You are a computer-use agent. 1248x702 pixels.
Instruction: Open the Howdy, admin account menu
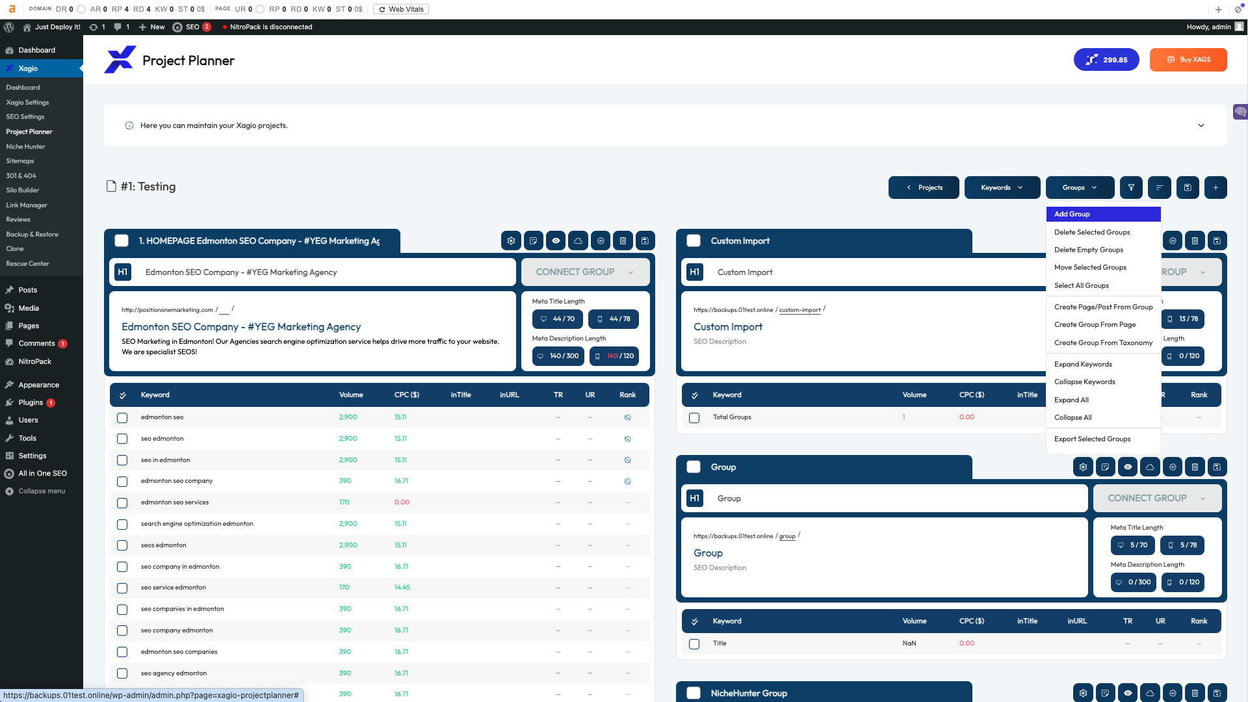pyautogui.click(x=1214, y=27)
